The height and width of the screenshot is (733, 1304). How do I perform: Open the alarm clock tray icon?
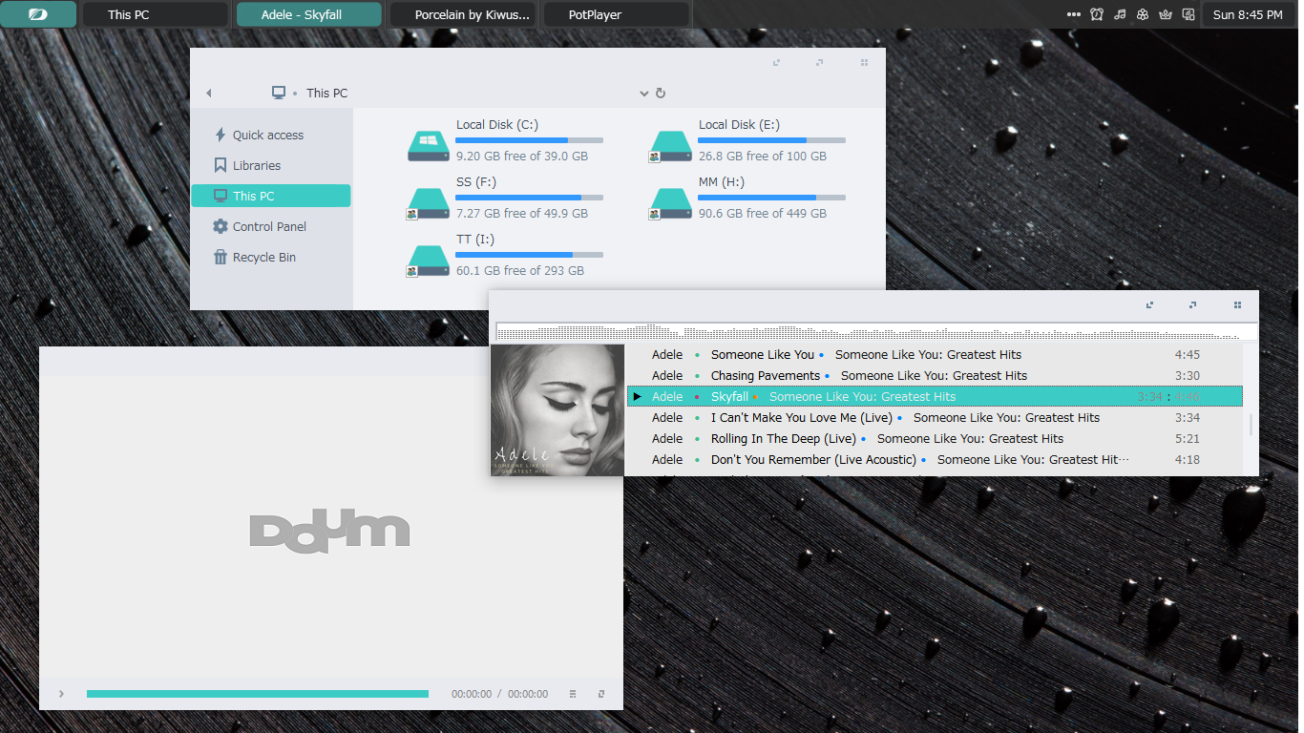coord(1097,14)
